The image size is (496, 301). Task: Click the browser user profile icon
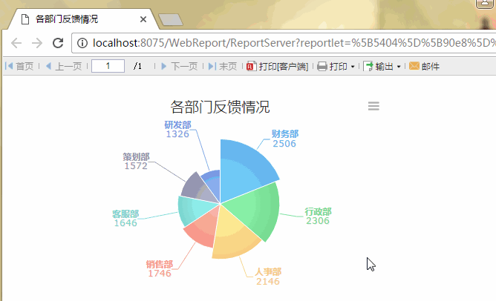click(x=485, y=4)
